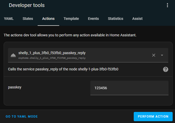Open the three-dot overflow menu
The height and width of the screenshot is (123, 175).
coord(167,5)
